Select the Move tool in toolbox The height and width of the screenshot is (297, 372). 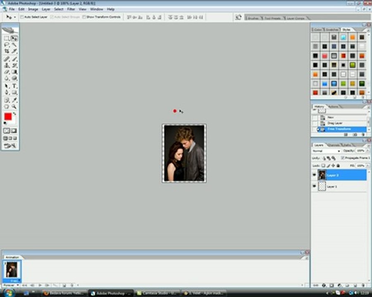pos(14,38)
